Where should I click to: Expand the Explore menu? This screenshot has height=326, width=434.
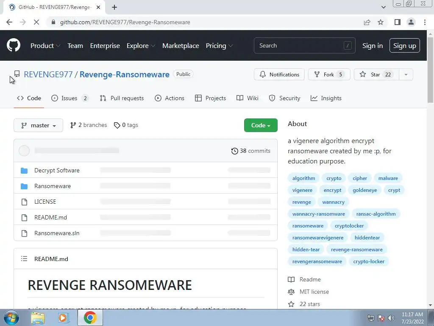pyautogui.click(x=141, y=46)
